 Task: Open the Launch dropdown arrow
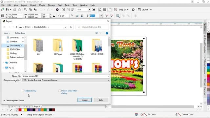coord(151,10)
